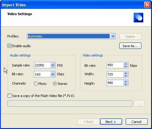The width and height of the screenshot is (152, 129).
Task: Click the FLV file path text field
Action: [x=70, y=103]
